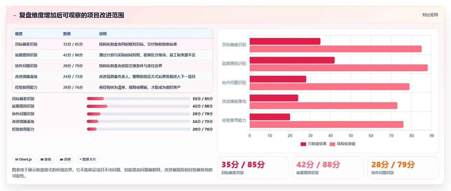The width and height of the screenshot is (451, 191).
Task: Click the 目标偏差识别 progress bar
Action: coord(139,99)
